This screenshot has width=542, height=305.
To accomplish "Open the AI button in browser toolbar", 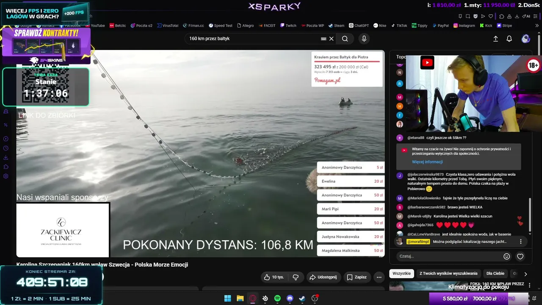I will click(x=525, y=16).
